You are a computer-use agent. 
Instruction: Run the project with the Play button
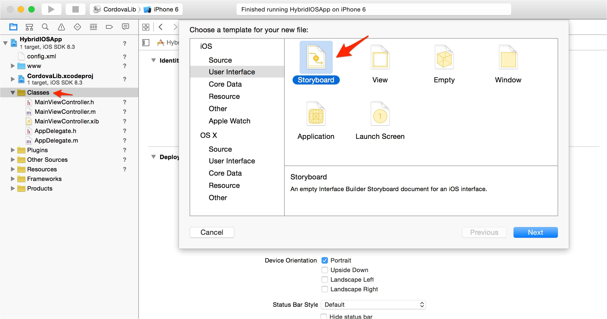click(51, 9)
